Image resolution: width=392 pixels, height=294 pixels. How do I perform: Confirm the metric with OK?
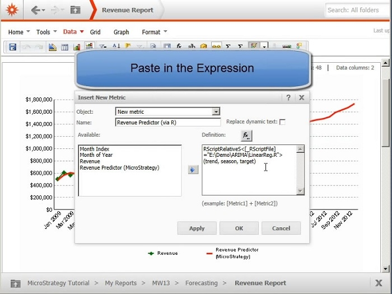(239, 228)
